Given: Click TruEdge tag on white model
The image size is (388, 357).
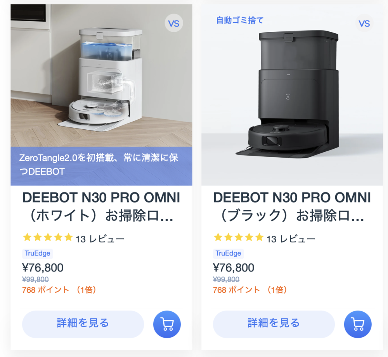Looking at the screenshot, I should (37, 253).
